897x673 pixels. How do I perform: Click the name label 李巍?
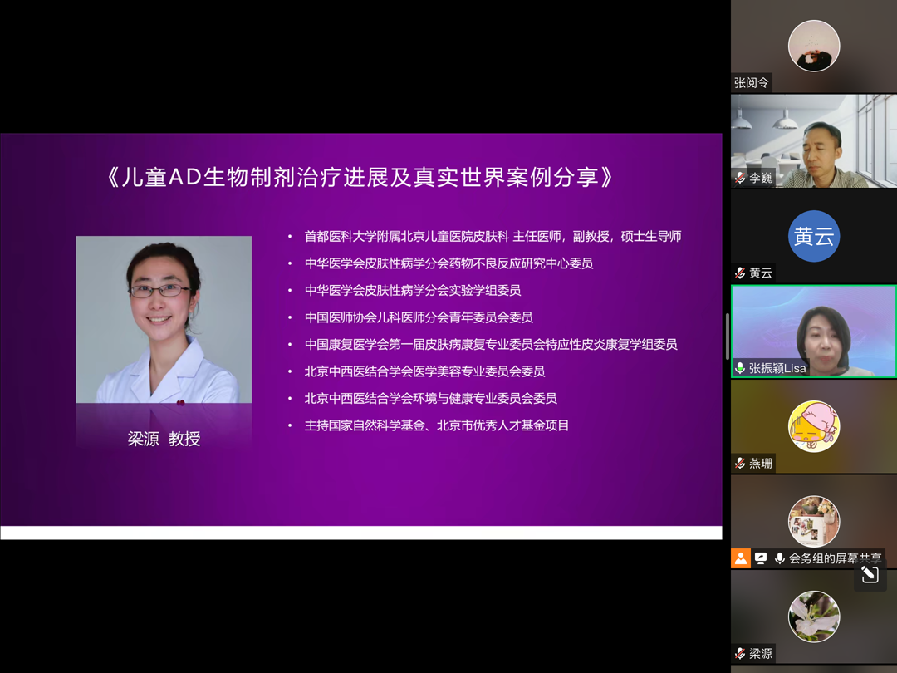[x=760, y=178]
